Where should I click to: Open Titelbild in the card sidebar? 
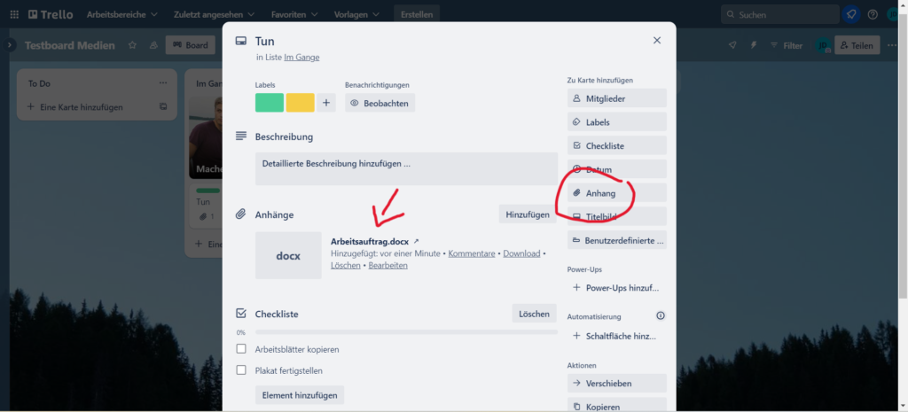pos(617,216)
